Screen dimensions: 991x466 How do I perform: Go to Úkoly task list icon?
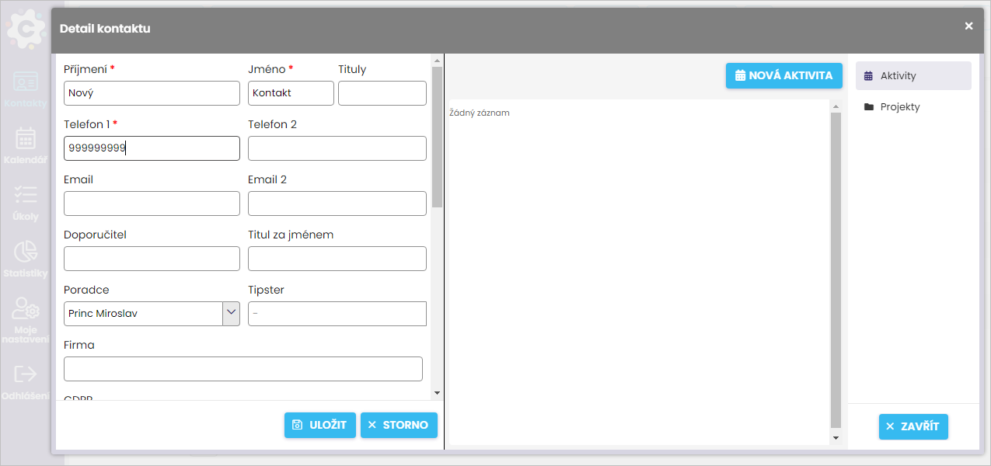[26, 195]
